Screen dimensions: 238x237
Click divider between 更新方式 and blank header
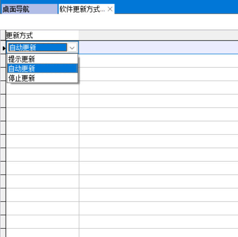point(79,36)
